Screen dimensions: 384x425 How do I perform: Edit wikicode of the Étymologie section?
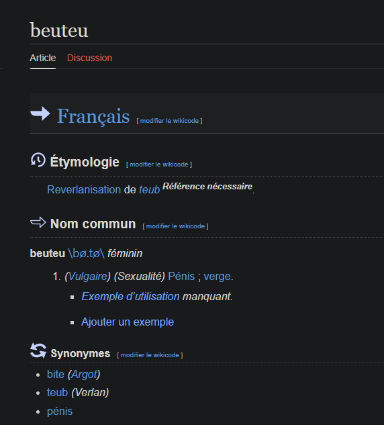click(159, 164)
